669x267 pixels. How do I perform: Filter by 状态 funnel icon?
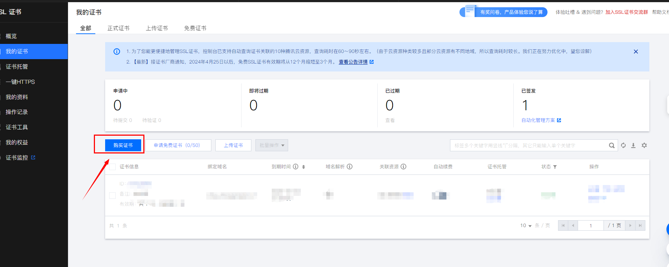(x=555, y=167)
